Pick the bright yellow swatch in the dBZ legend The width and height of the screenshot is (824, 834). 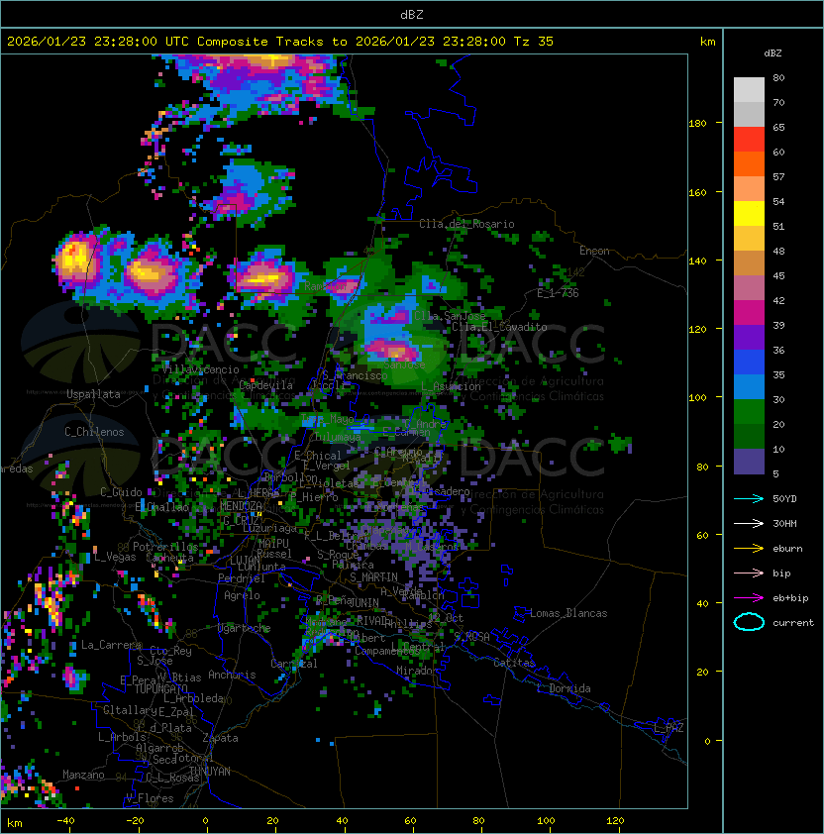click(749, 214)
